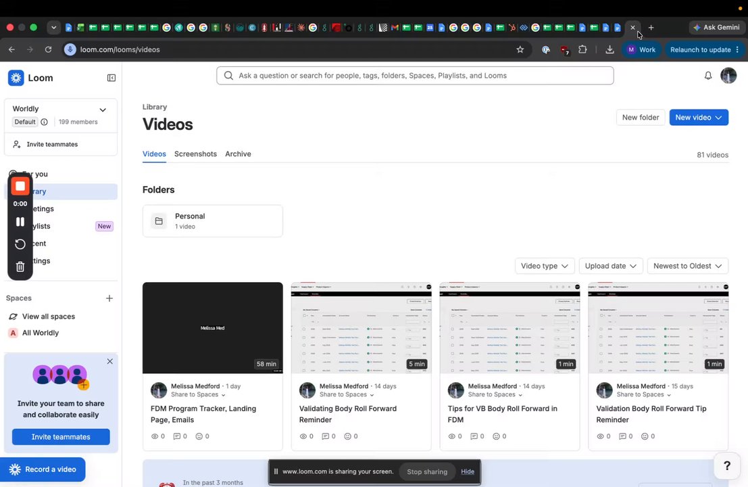Focus the Loom search field
Screen dimensions: 748x487
[x=415, y=76]
